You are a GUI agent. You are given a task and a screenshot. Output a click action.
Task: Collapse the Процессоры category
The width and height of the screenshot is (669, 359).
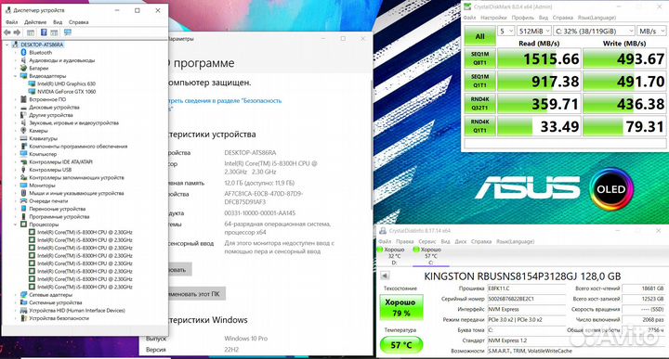pyautogui.click(x=16, y=224)
